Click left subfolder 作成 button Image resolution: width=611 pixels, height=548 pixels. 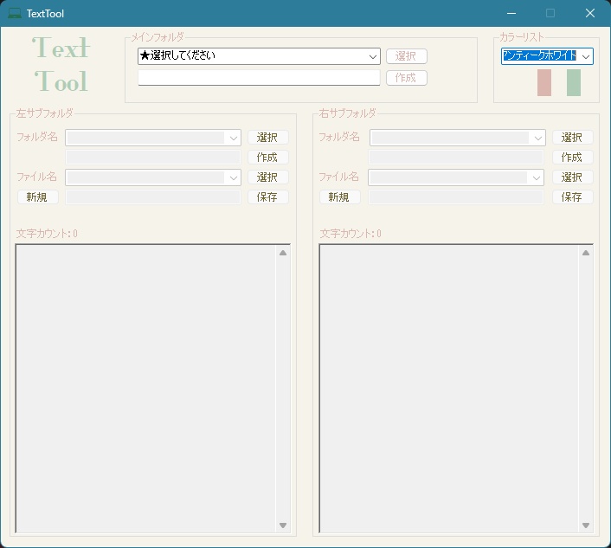click(268, 158)
